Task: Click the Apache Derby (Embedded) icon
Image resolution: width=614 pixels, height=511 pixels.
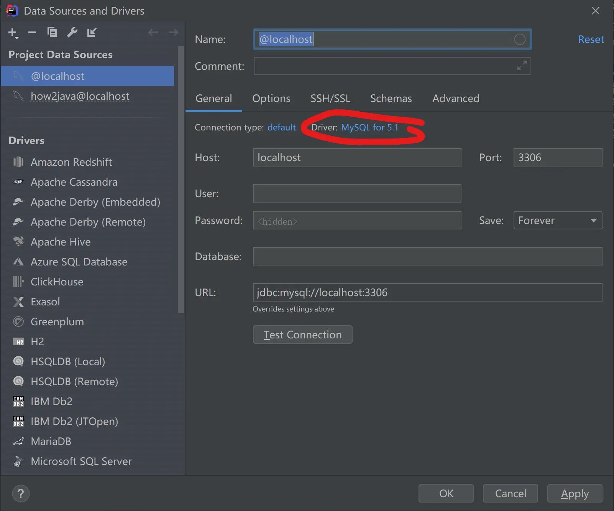Action: pos(18,202)
